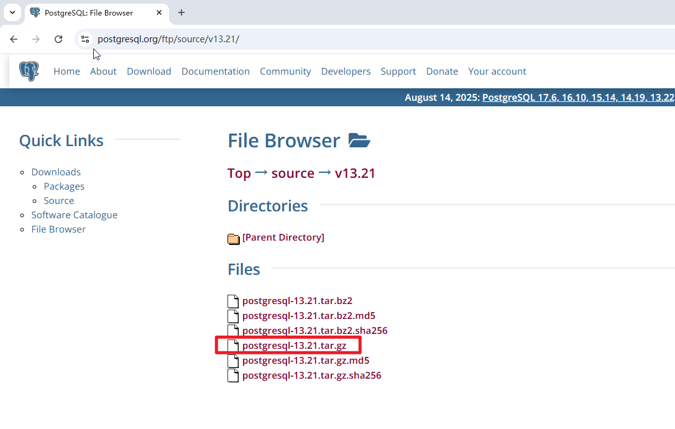The image size is (675, 429).
Task: Click file icon beside postgresql-13.21.tar.bz2.sha256
Action: coord(233,331)
